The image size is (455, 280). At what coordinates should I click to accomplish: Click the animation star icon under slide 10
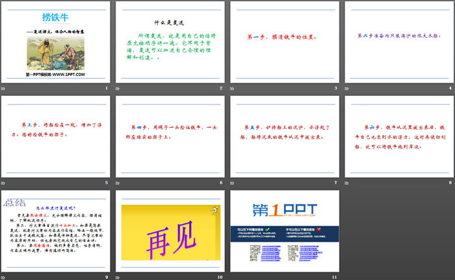[118, 277]
